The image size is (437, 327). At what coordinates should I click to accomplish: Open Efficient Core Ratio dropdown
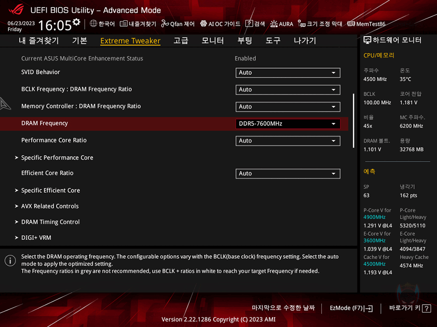288,173
